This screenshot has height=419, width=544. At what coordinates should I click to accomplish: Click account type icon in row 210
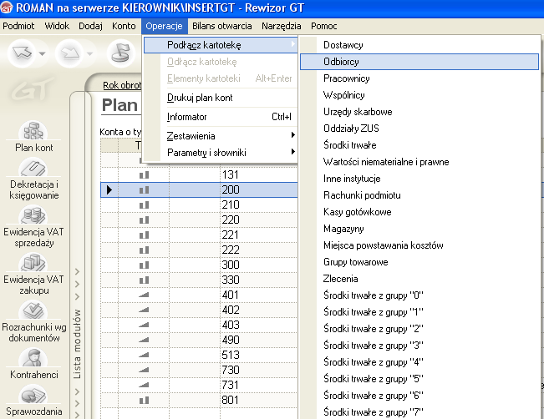[144, 204]
